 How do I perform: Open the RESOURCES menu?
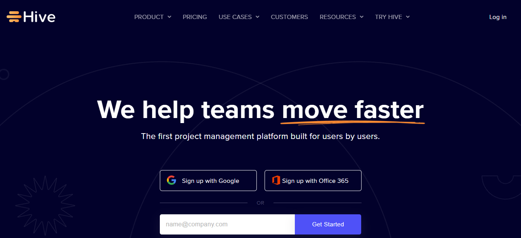(x=338, y=17)
